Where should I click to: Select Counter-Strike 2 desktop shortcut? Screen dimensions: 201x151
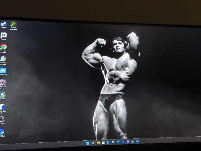click(x=3, y=109)
